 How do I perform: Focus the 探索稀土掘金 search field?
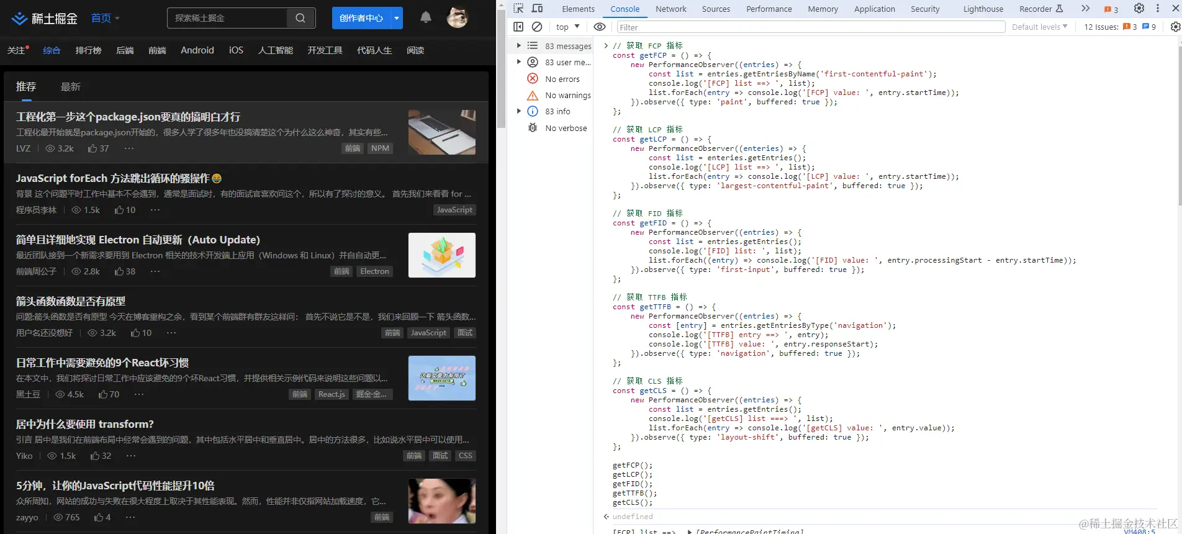coord(227,18)
